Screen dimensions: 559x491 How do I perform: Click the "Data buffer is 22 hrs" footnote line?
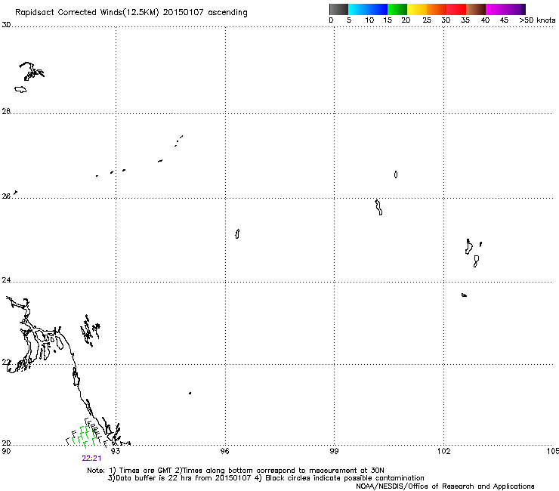click(x=266, y=478)
